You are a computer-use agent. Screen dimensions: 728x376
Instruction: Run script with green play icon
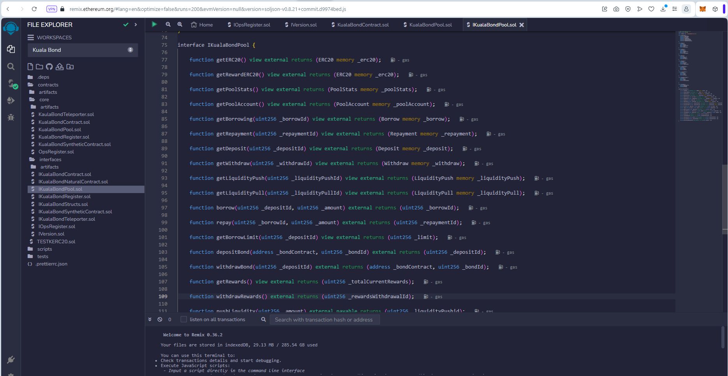[154, 24]
